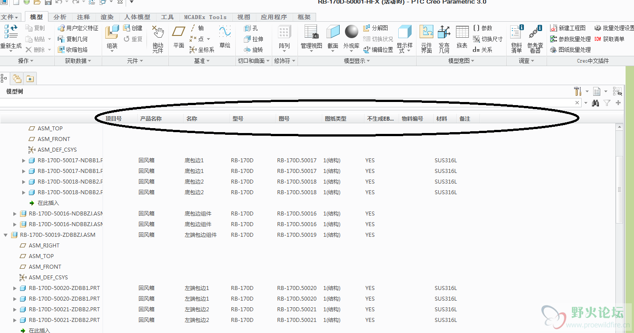This screenshot has width=634, height=333.
Task: Click the 左端包边组件 name cell
Action: point(201,235)
